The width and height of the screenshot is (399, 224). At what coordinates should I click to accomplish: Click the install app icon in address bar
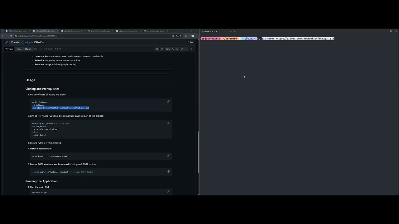[x=173, y=36]
